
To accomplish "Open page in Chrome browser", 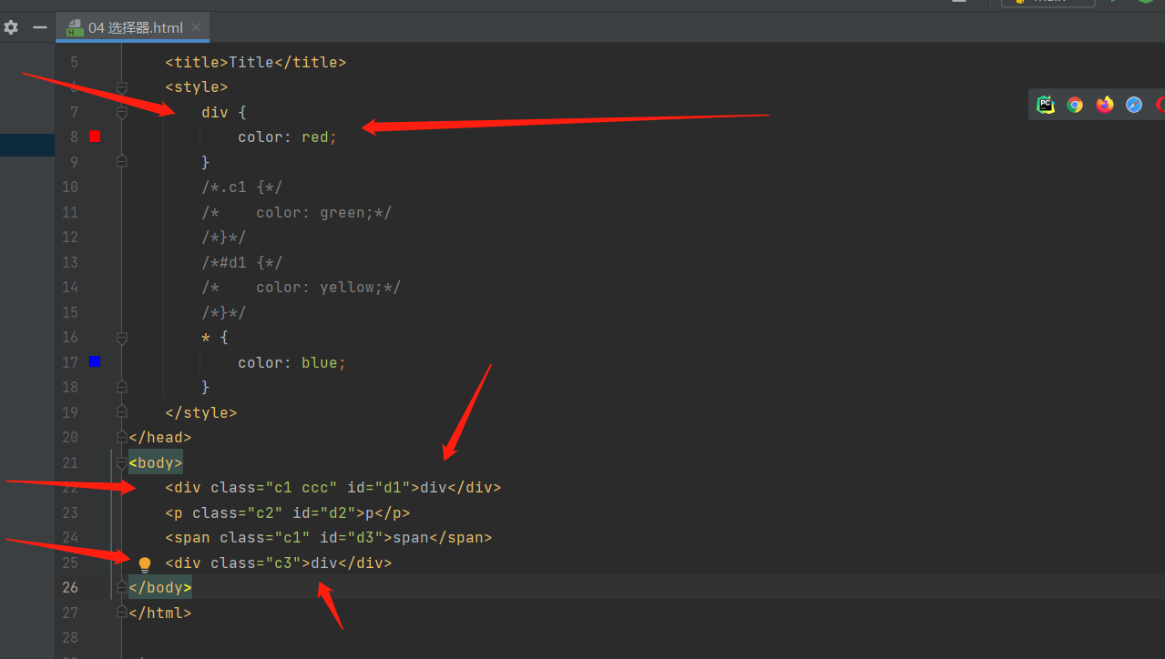I will pyautogui.click(x=1075, y=105).
